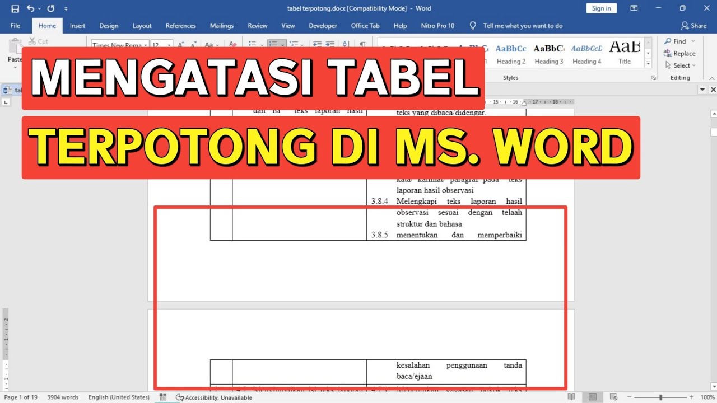Image resolution: width=717 pixels, height=403 pixels.
Task: Open the font size dropdown
Action: (170, 45)
